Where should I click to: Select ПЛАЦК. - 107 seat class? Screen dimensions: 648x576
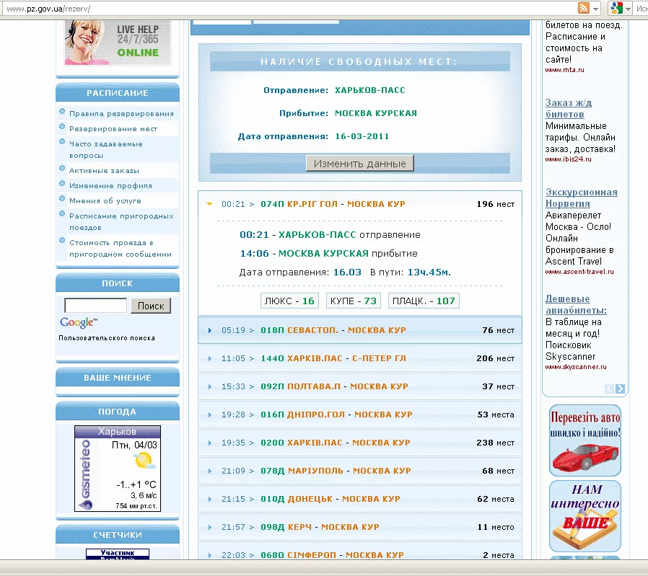424,301
